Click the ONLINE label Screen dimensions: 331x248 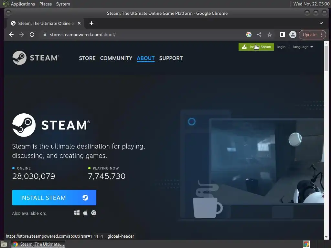coord(24,168)
